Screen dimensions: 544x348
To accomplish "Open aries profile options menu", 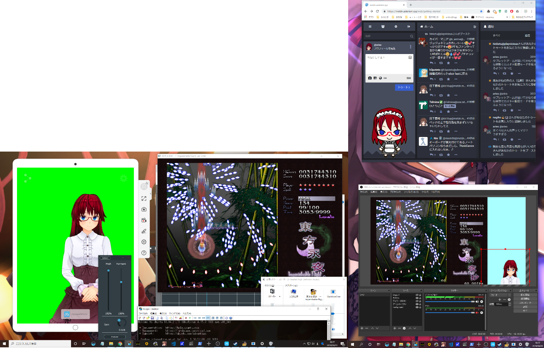I will pos(410,47).
